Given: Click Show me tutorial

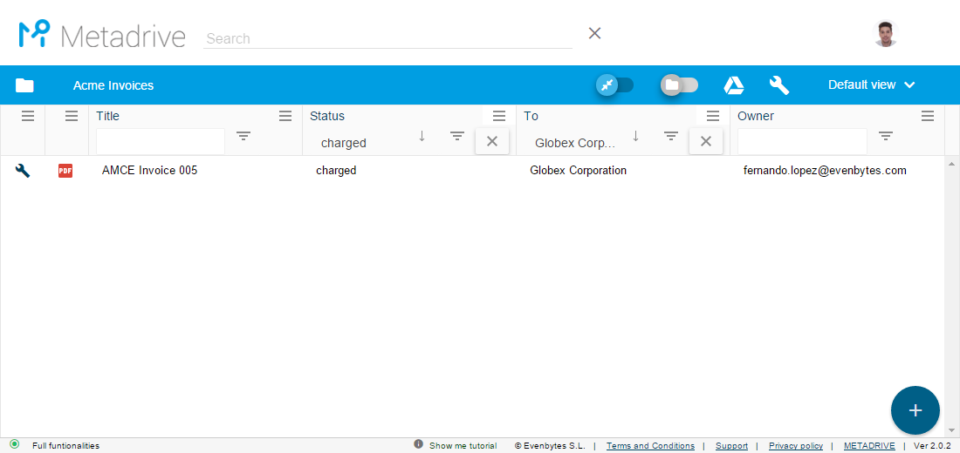Looking at the screenshot, I should 463,446.
